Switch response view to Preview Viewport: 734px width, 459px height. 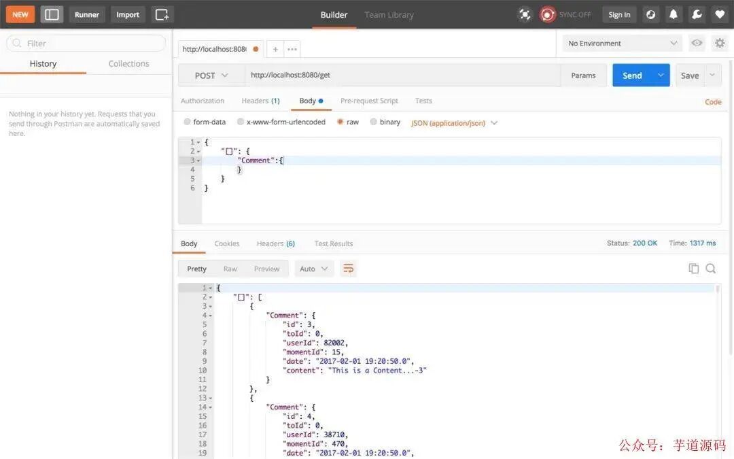pyautogui.click(x=266, y=269)
